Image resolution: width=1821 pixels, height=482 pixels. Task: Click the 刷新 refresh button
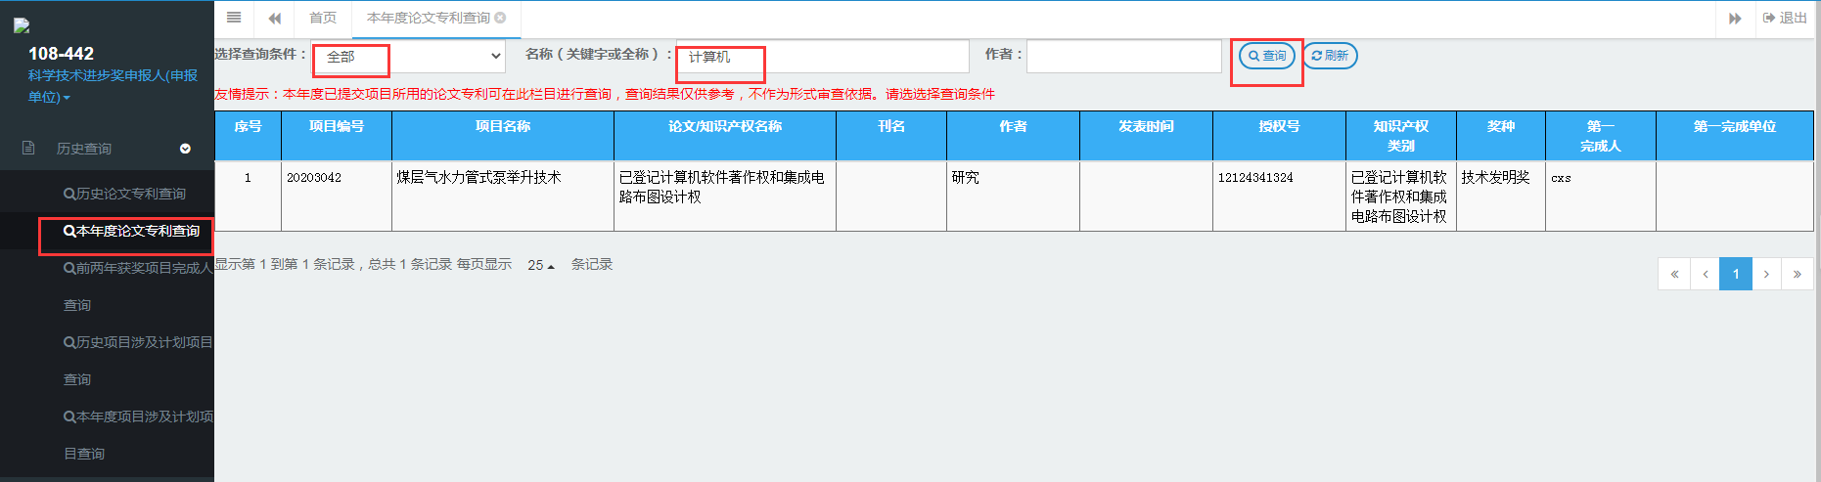pyautogui.click(x=1330, y=56)
